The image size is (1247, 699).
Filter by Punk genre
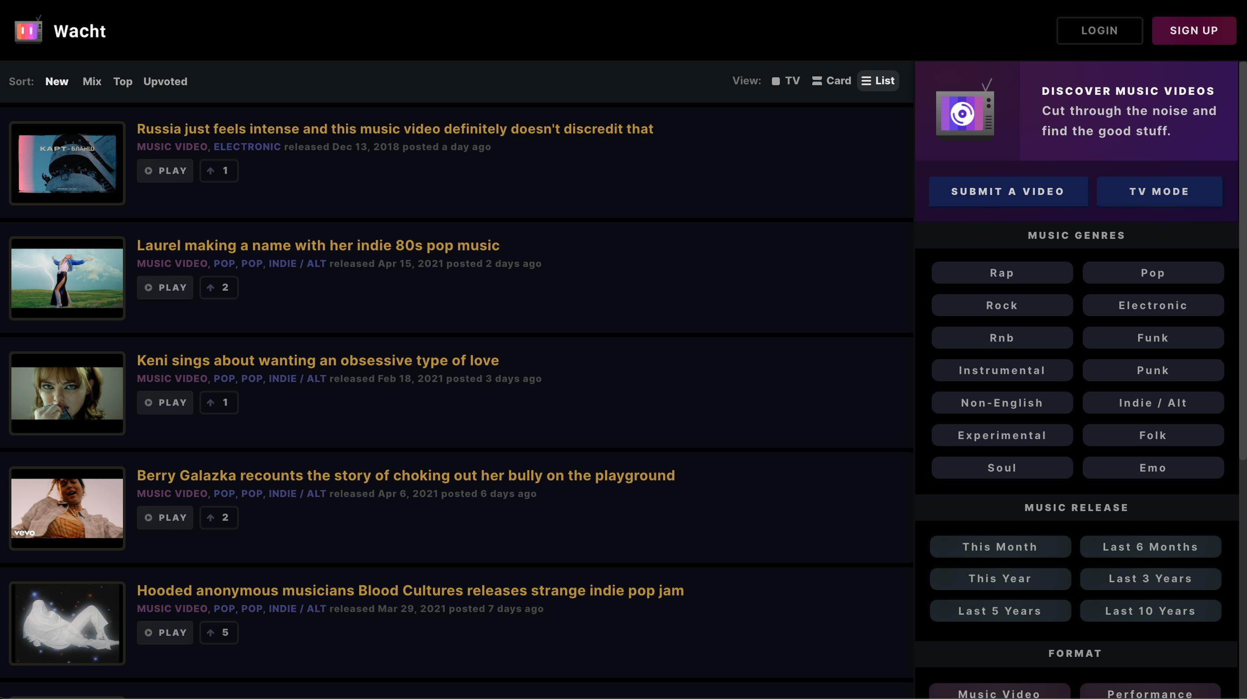(x=1153, y=370)
